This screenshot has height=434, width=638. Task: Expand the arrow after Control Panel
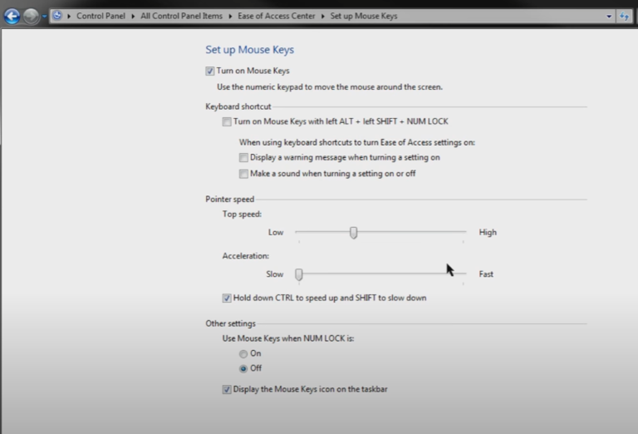pos(133,17)
